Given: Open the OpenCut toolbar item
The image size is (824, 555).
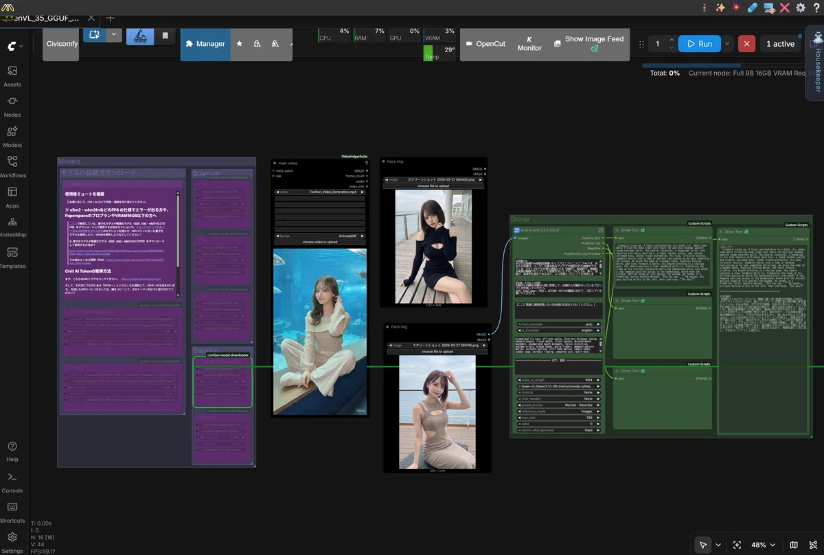Looking at the screenshot, I should coord(485,43).
